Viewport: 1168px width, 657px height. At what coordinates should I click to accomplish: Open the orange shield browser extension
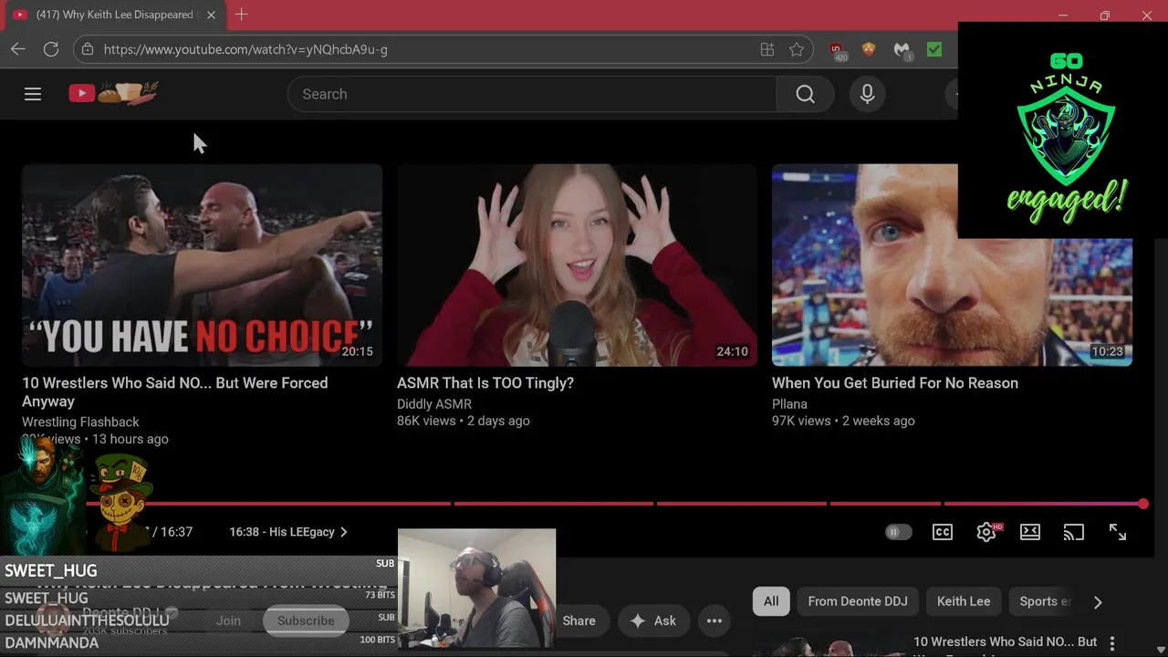(x=869, y=49)
